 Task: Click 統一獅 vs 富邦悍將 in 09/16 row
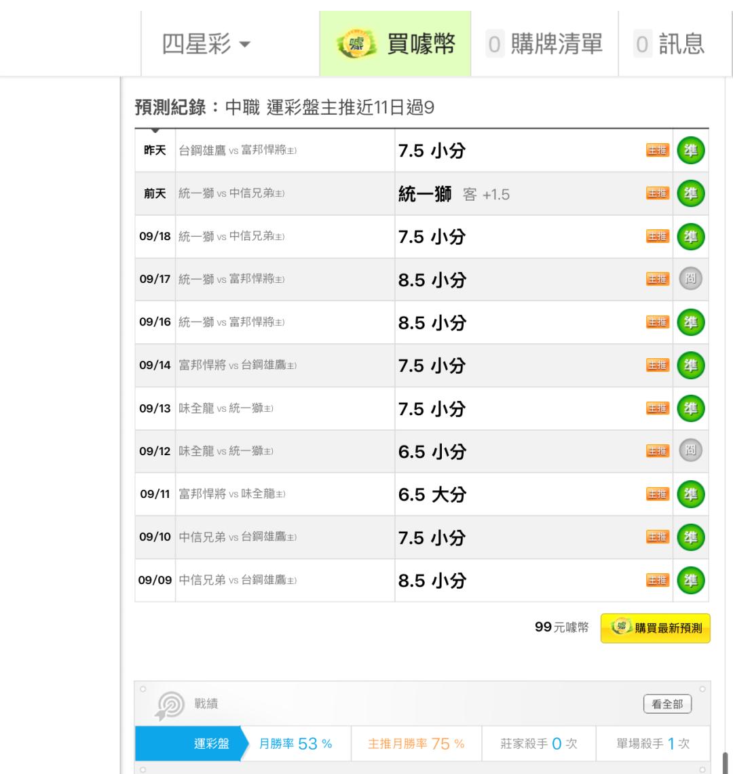click(231, 322)
